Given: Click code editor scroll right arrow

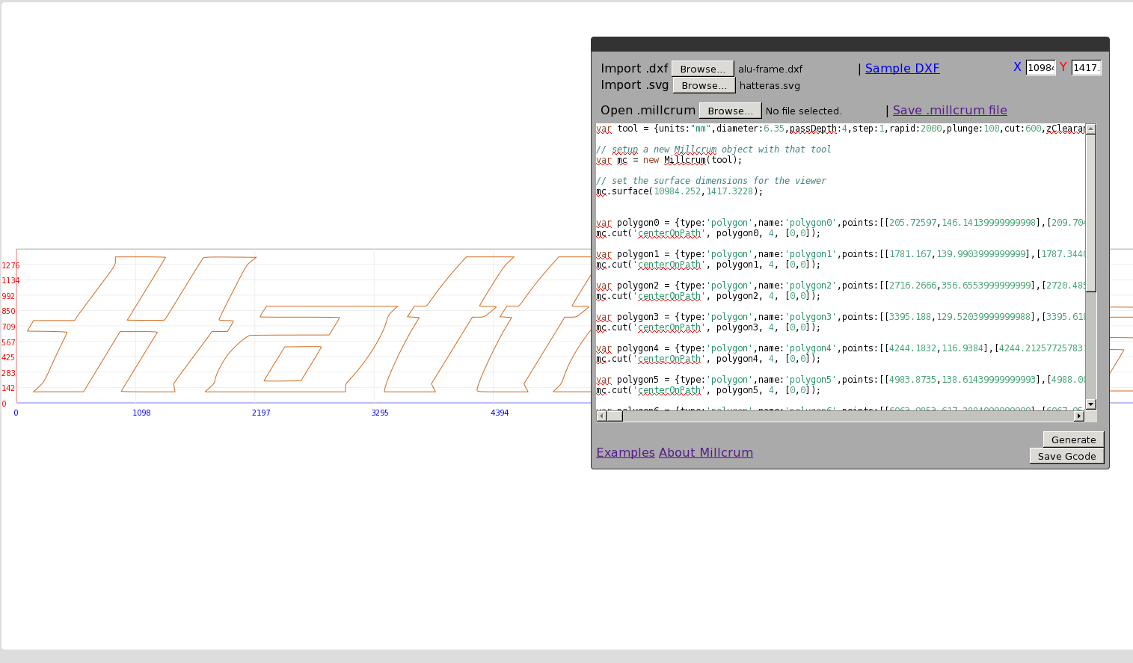Looking at the screenshot, I should (x=1078, y=416).
